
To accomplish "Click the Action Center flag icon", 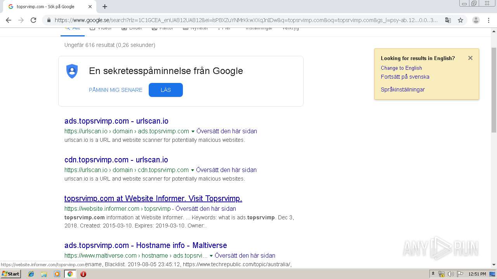I will click(x=460, y=274).
